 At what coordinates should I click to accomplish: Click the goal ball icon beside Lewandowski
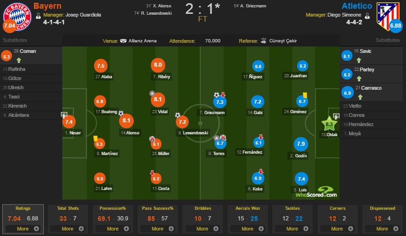click(178, 115)
